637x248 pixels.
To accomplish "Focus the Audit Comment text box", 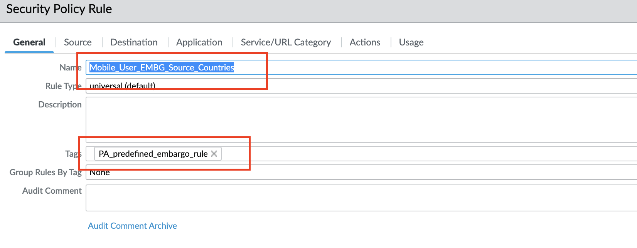I will point(347,198).
